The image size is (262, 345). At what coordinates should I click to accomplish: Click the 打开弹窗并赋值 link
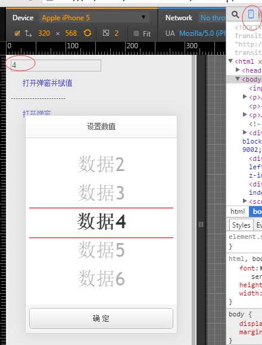coord(47,83)
